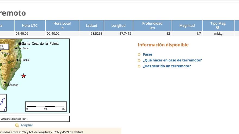239x134 pixels.
Task: Select the Hora Local column header
Action: tap(62, 25)
